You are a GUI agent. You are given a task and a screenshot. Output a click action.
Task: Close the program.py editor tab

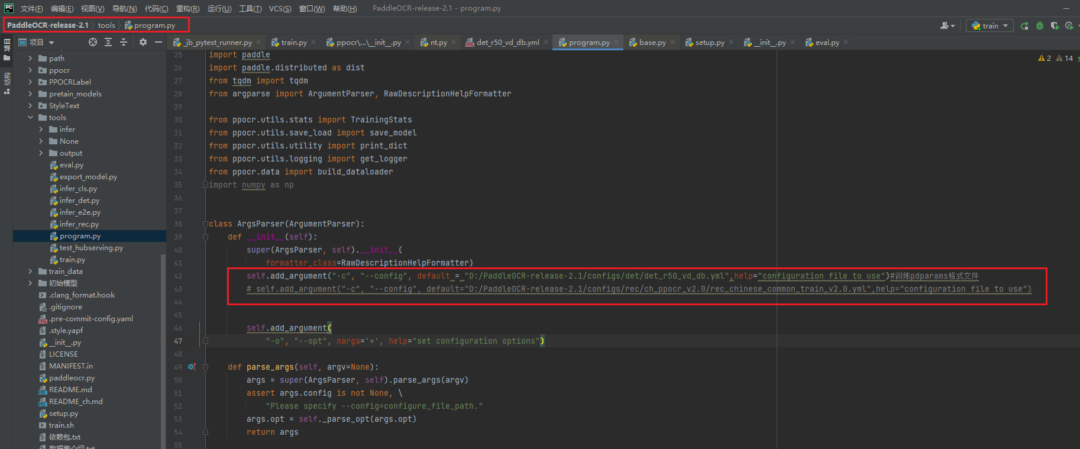pos(616,42)
